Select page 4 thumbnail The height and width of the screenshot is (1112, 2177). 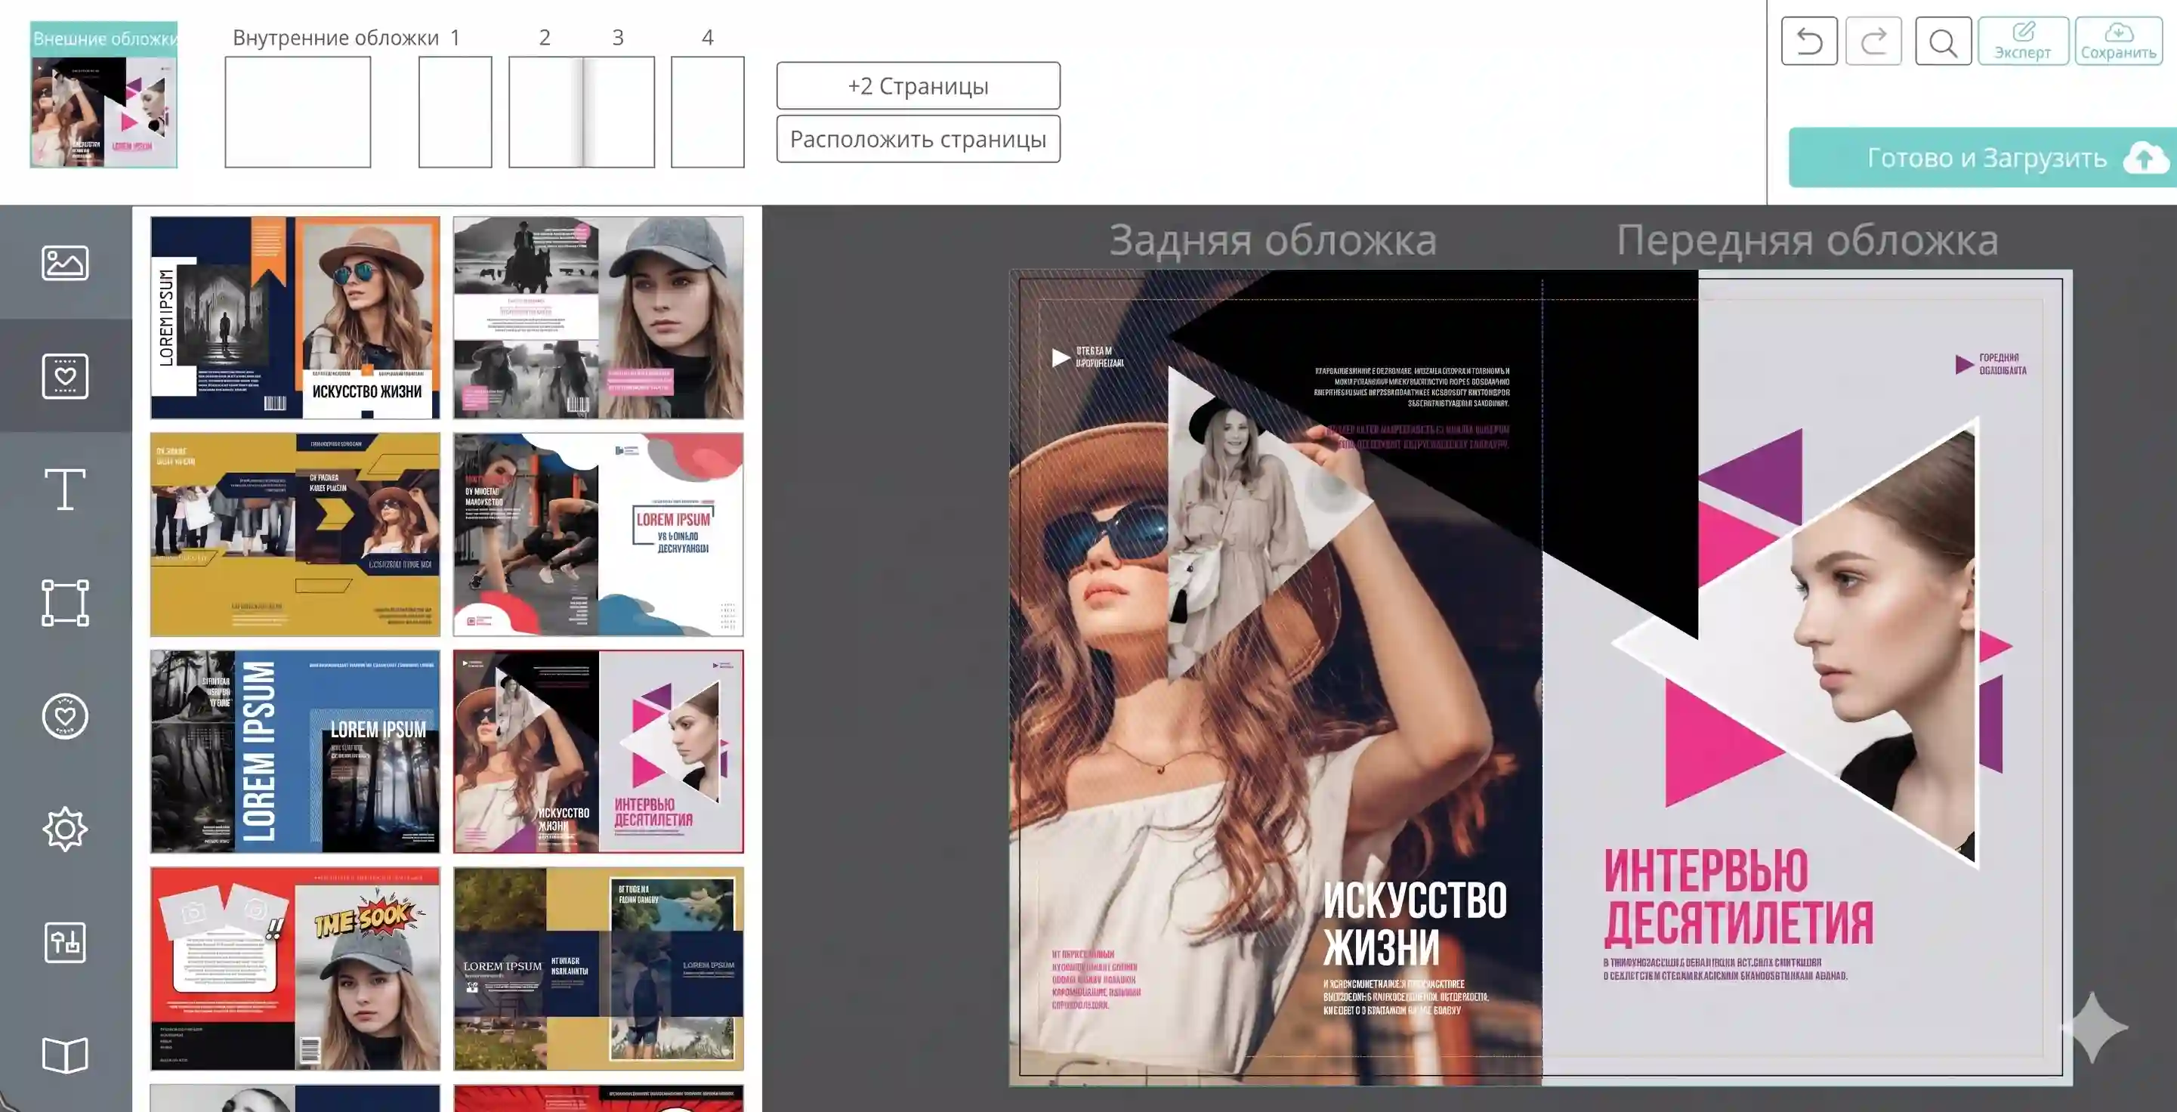[x=707, y=113]
